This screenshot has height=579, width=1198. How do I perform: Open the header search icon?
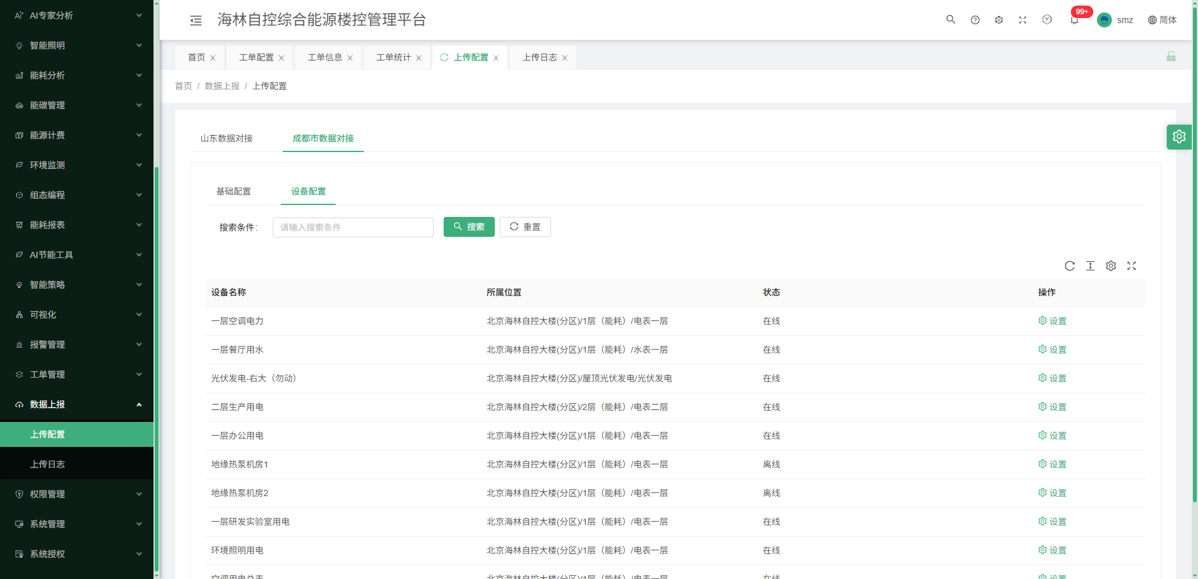[950, 19]
